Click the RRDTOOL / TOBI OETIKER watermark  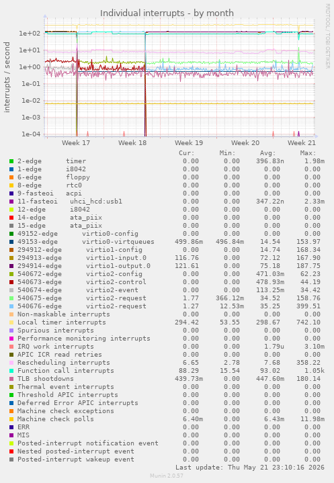click(x=327, y=36)
